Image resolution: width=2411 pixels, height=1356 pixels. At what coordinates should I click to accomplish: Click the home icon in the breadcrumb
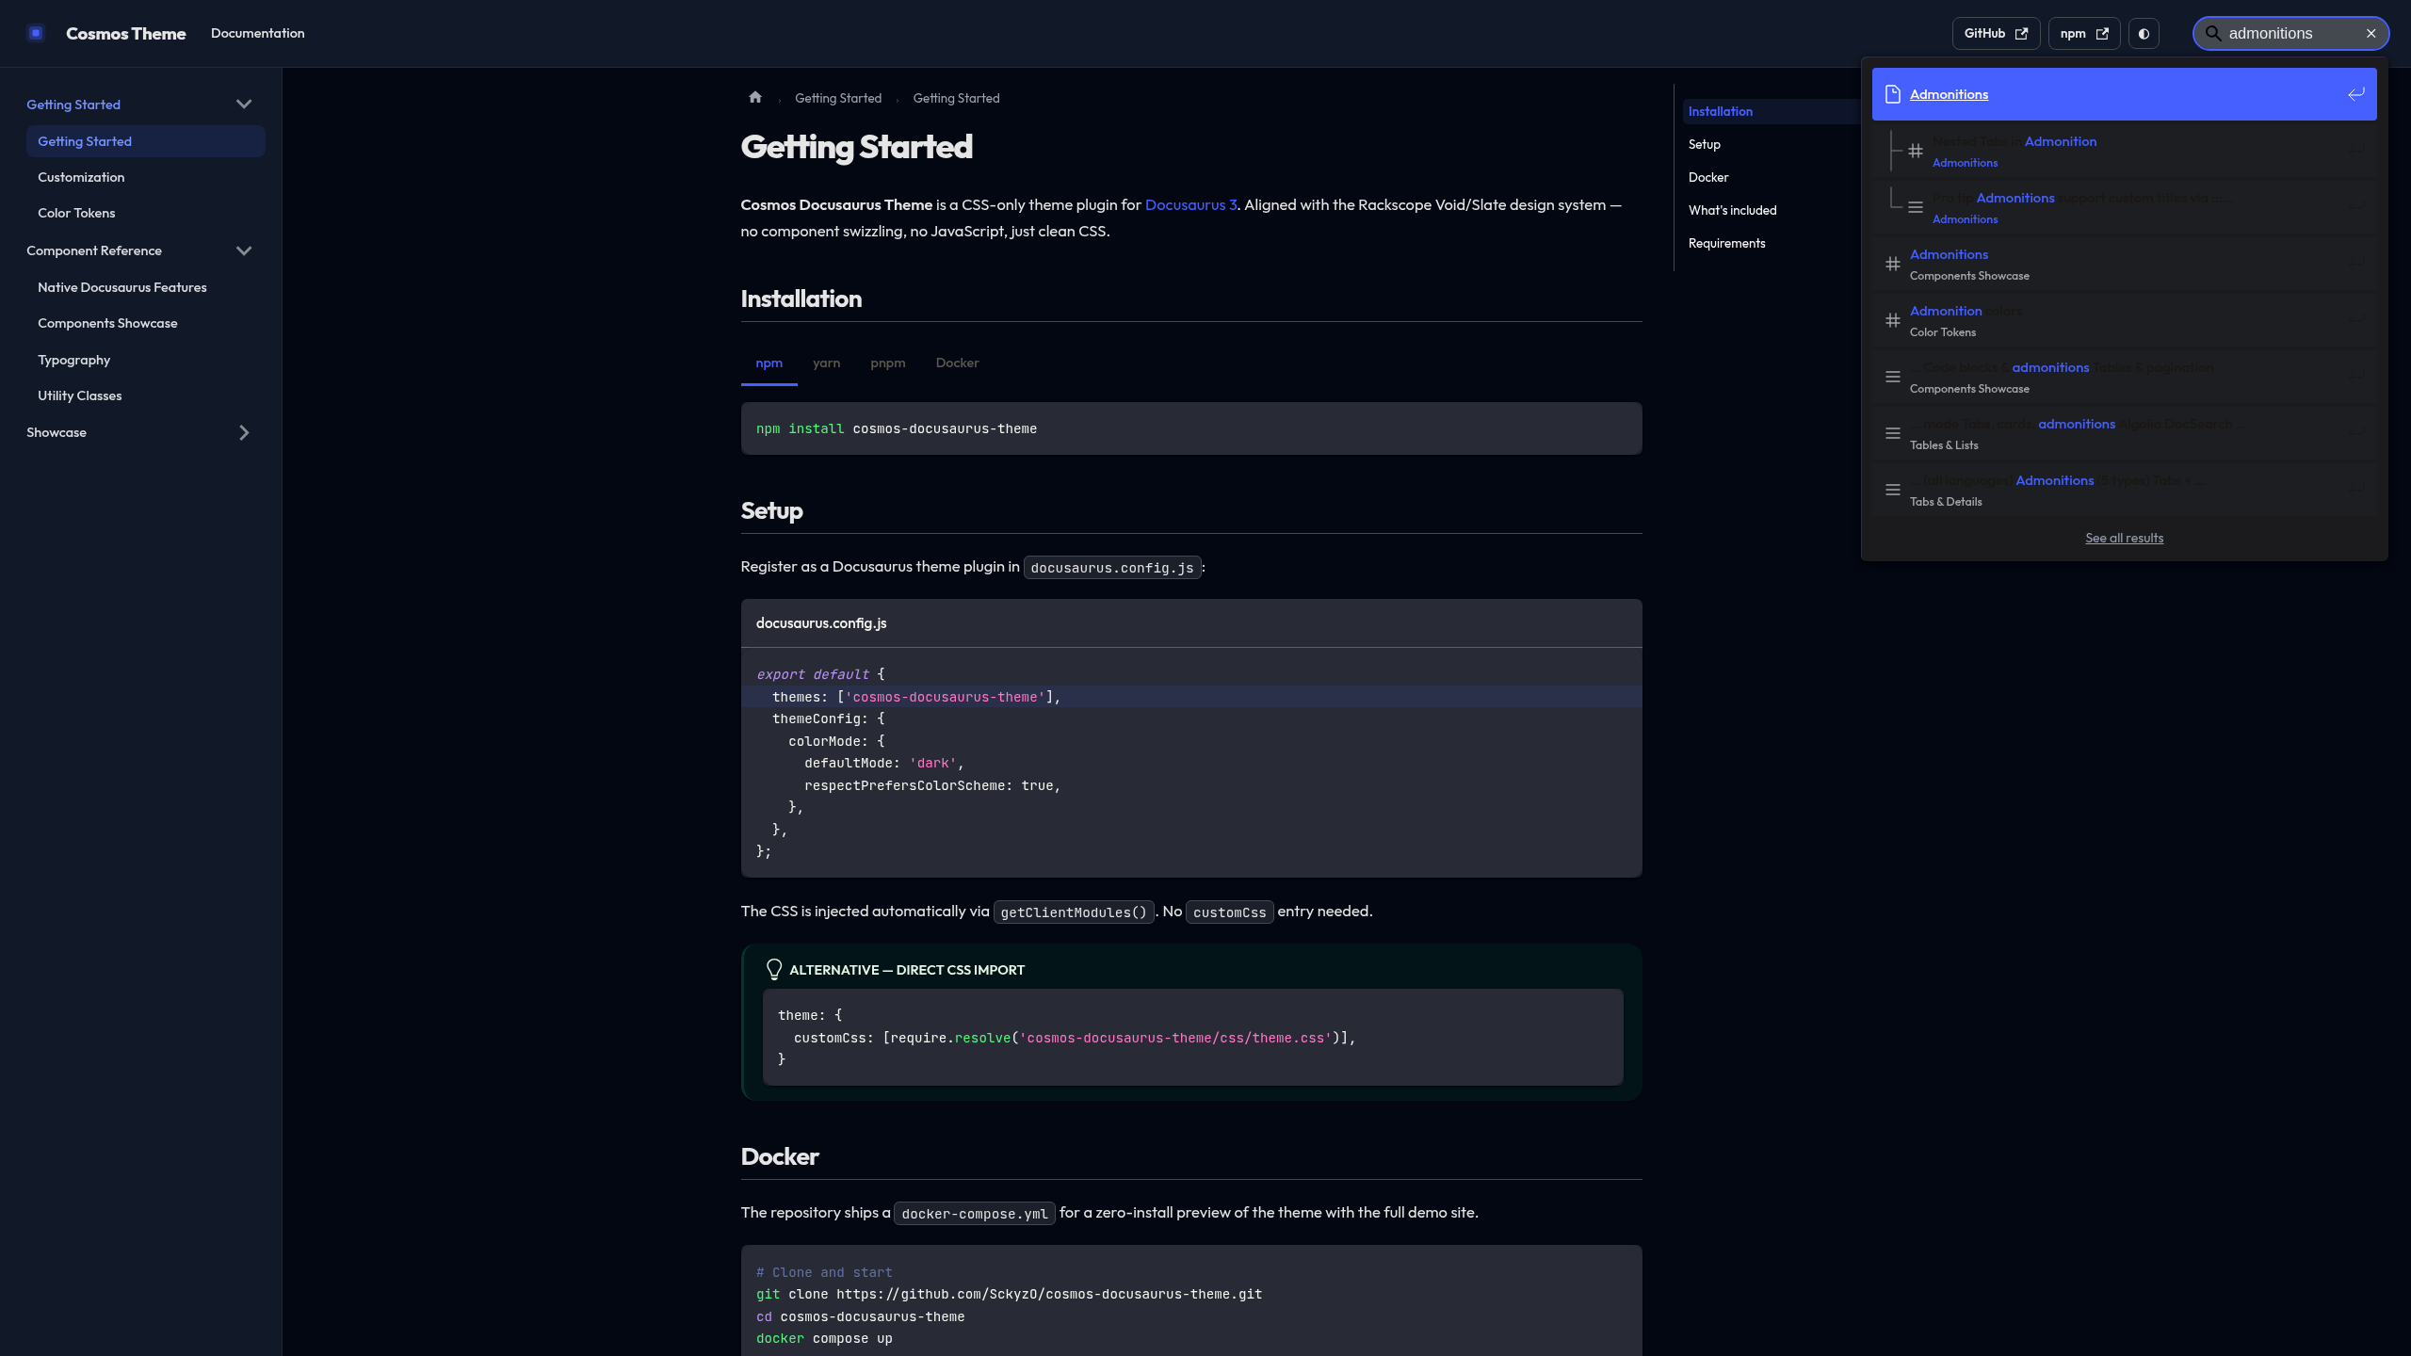tap(755, 97)
